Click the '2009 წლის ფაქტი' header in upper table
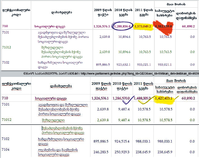The width and height of the screenshot is (199, 158). 103,12
